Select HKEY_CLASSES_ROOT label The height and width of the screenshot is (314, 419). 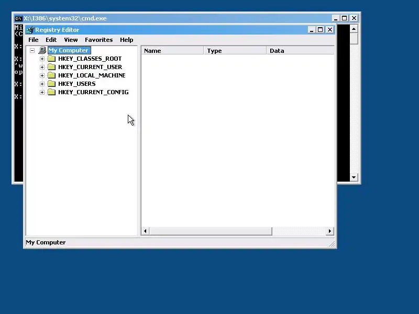coord(90,59)
